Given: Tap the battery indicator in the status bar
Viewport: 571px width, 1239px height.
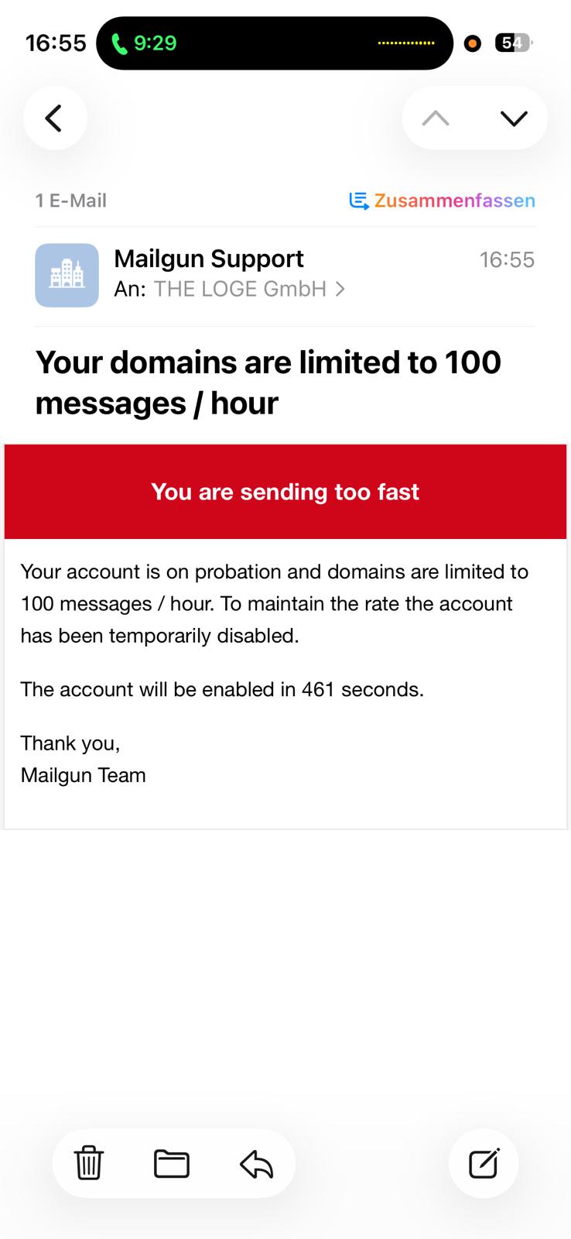Looking at the screenshot, I should tap(513, 43).
